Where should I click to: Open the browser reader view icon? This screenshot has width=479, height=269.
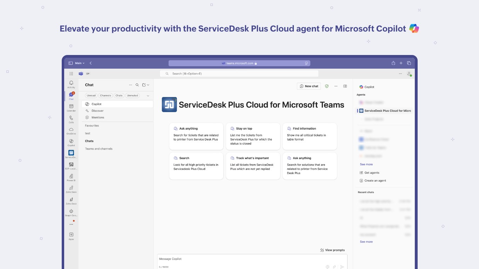pos(306,63)
